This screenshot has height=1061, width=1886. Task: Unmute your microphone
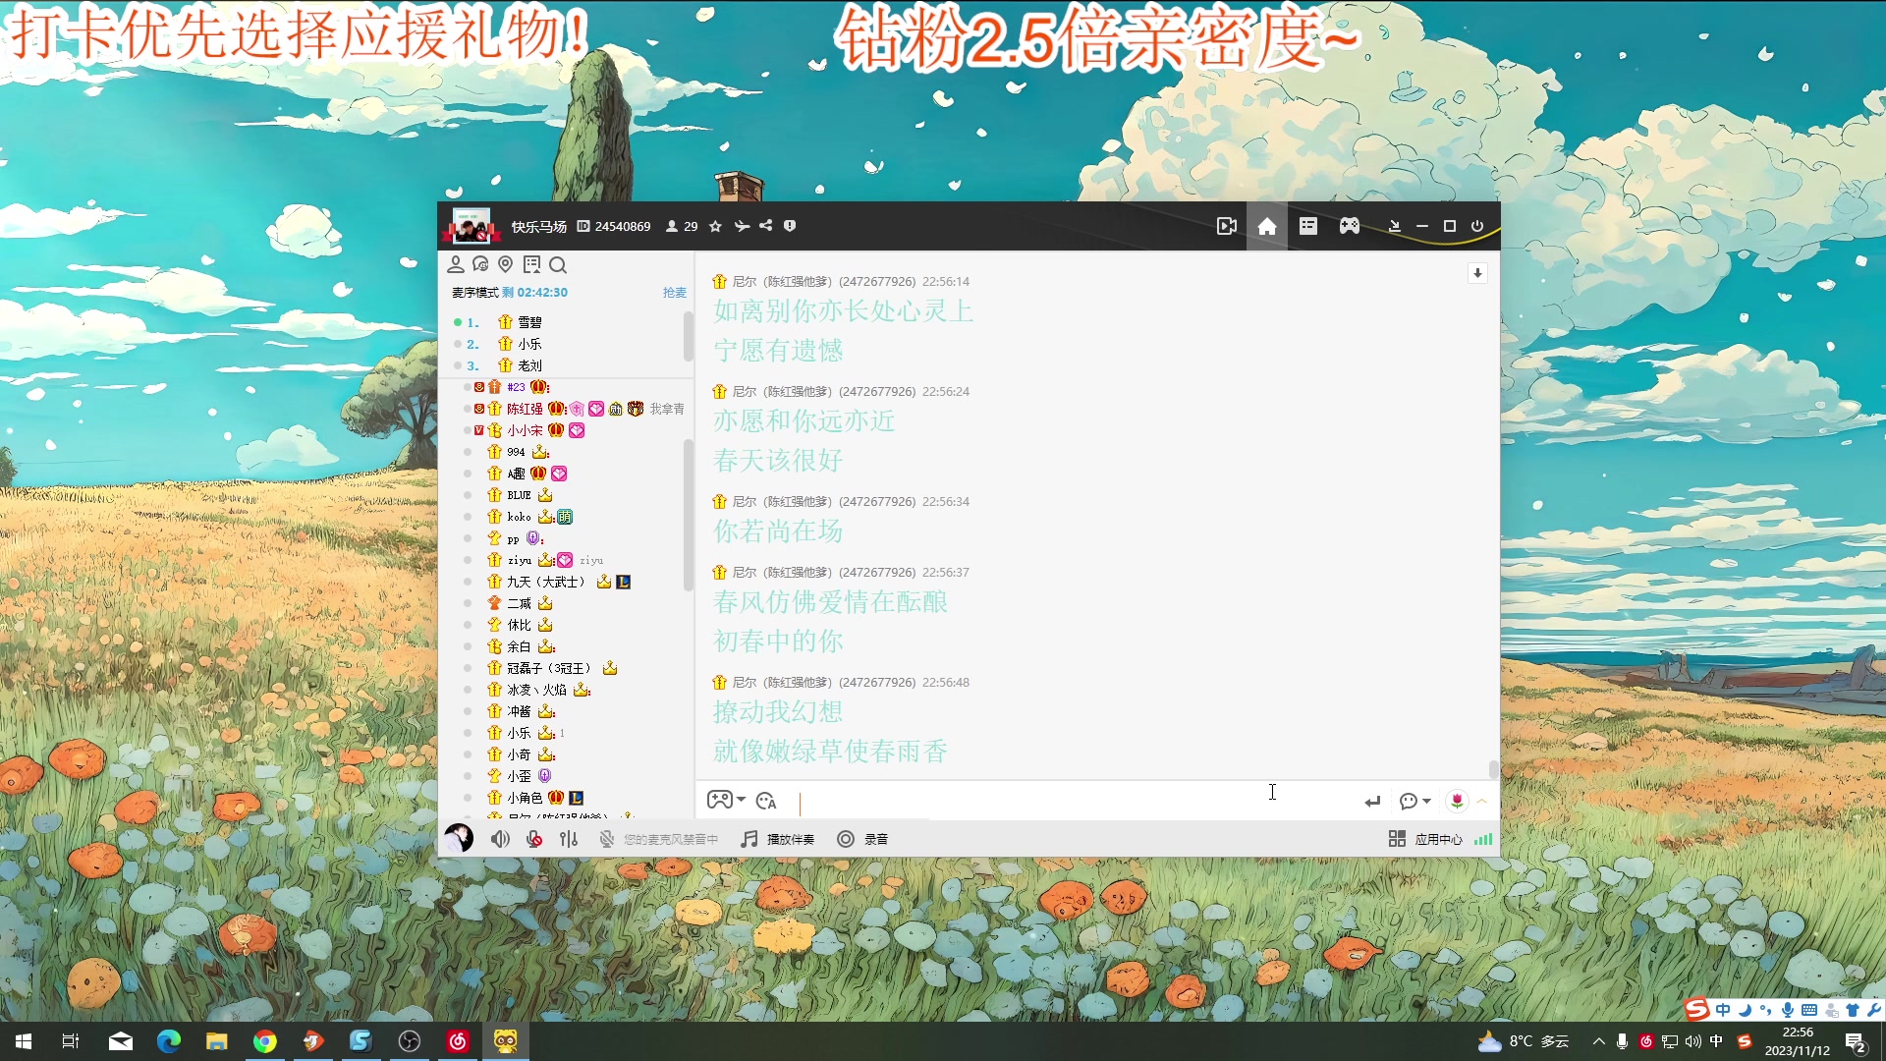(x=534, y=838)
